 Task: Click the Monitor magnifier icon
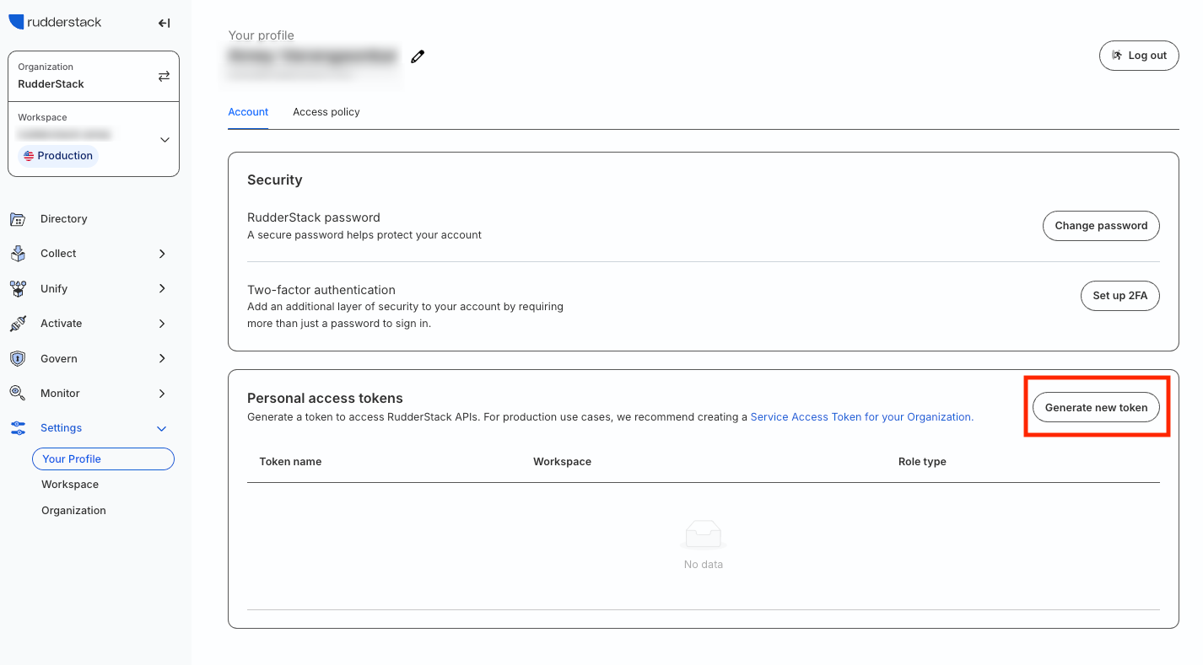coord(18,394)
